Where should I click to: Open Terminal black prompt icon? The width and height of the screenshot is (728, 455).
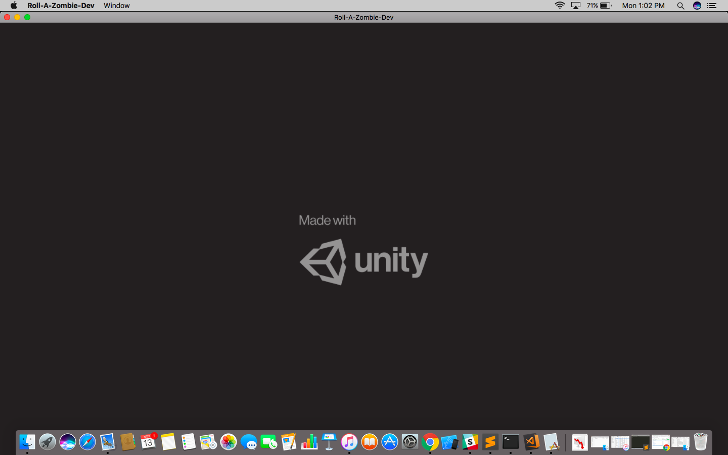pos(511,442)
